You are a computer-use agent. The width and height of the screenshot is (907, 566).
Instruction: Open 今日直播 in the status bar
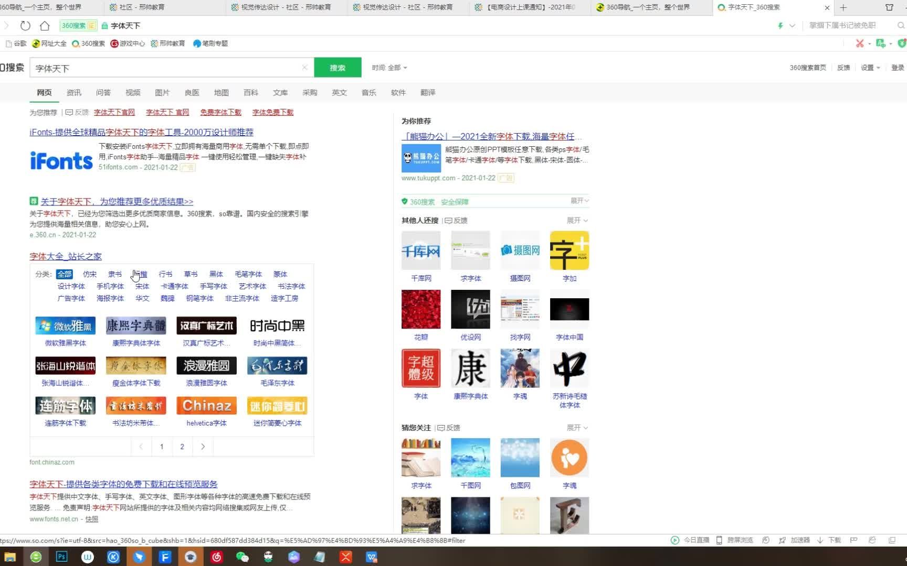pyautogui.click(x=690, y=540)
